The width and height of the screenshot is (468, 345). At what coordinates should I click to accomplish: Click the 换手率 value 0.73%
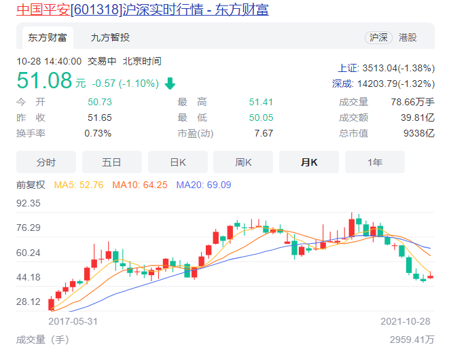pos(98,133)
